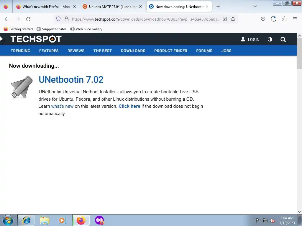Close the What's new with Firefox tab
Viewport: 302px width, 226px height.
(x=74, y=6)
